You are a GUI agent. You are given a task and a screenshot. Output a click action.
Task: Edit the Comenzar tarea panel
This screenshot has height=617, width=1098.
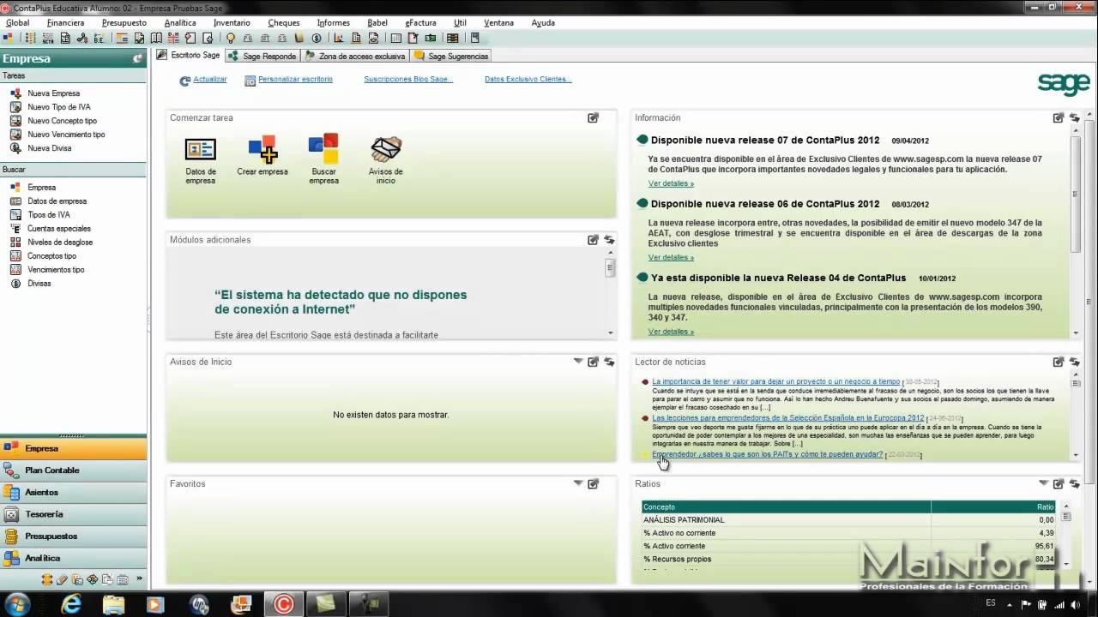point(593,118)
